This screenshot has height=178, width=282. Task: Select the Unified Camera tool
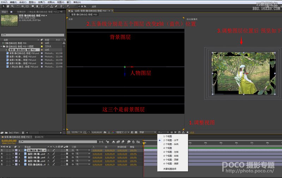click(23, 6)
